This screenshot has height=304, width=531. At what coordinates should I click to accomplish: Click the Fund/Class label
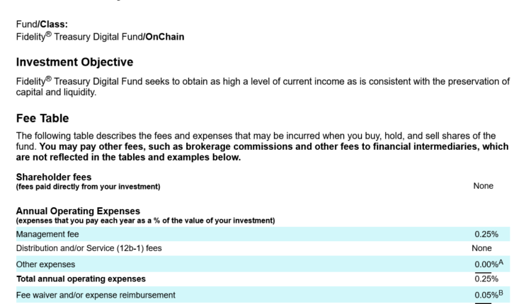pos(41,25)
